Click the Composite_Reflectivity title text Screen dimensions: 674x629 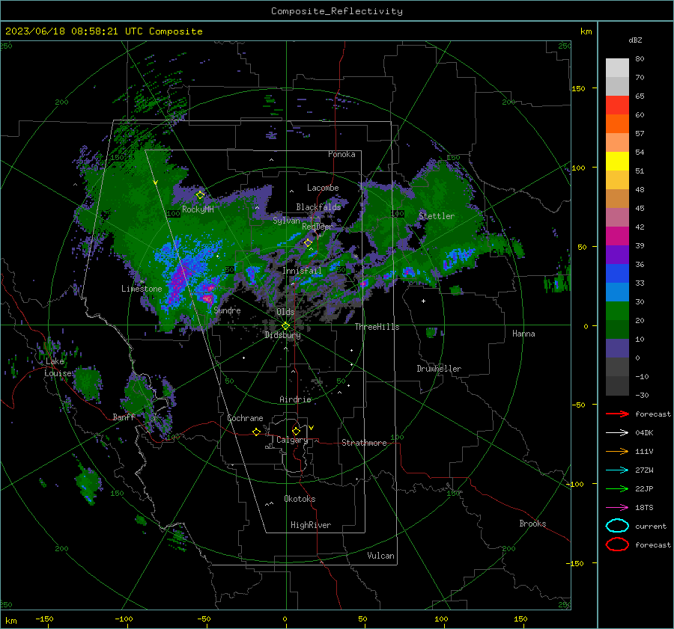point(336,11)
